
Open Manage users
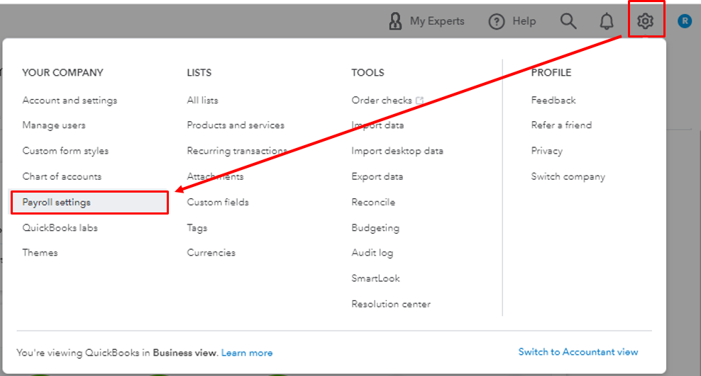coord(54,125)
